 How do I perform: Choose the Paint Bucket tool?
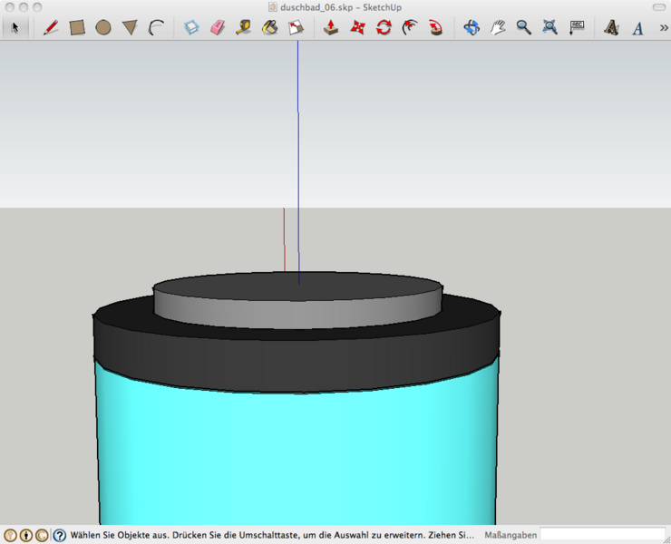pos(269,27)
